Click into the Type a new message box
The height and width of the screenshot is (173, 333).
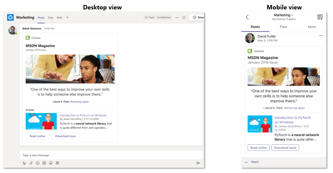pos(111,155)
